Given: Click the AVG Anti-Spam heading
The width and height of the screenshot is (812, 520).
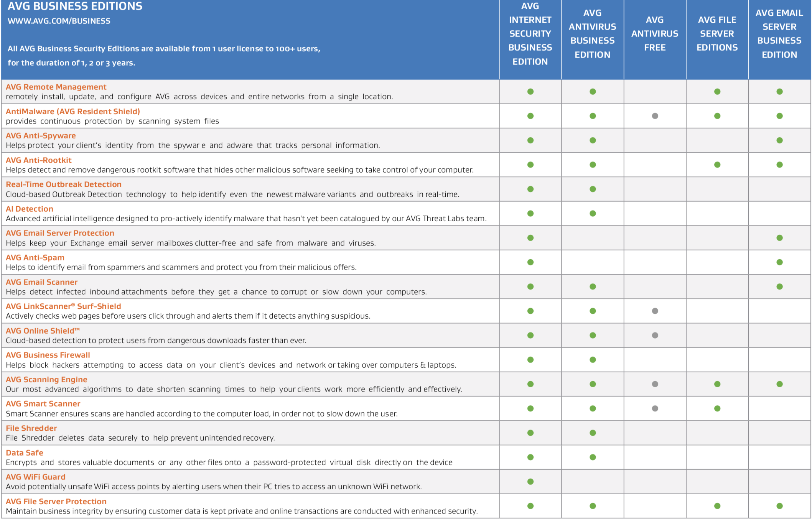Looking at the screenshot, I should (35, 258).
